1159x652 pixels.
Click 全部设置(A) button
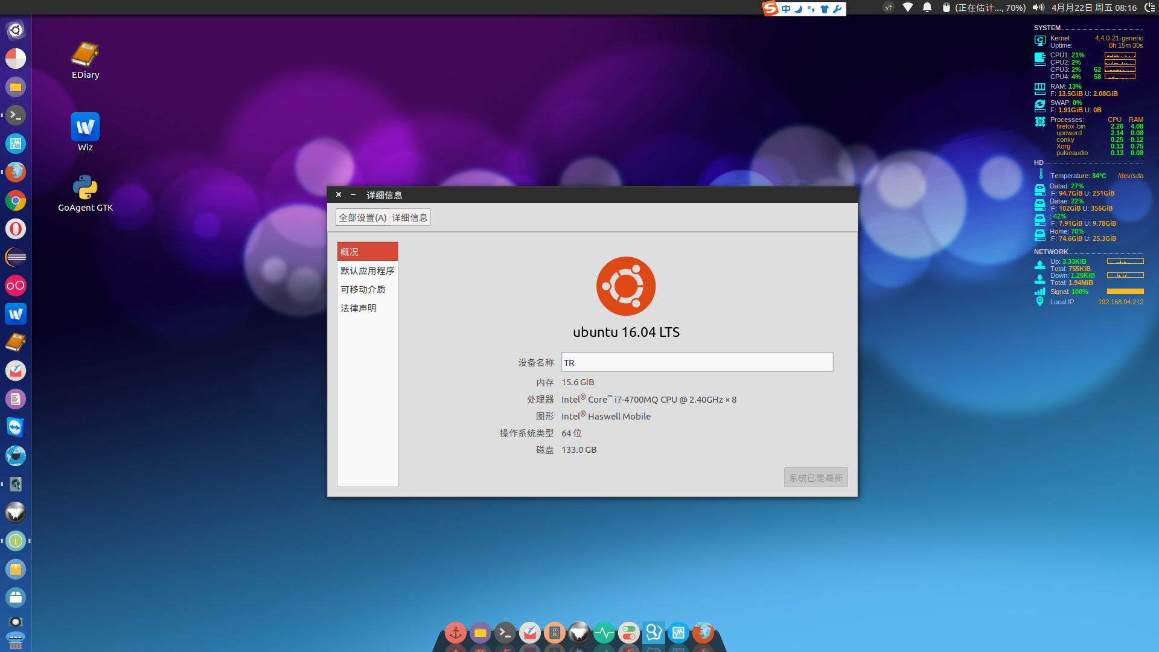pos(362,217)
